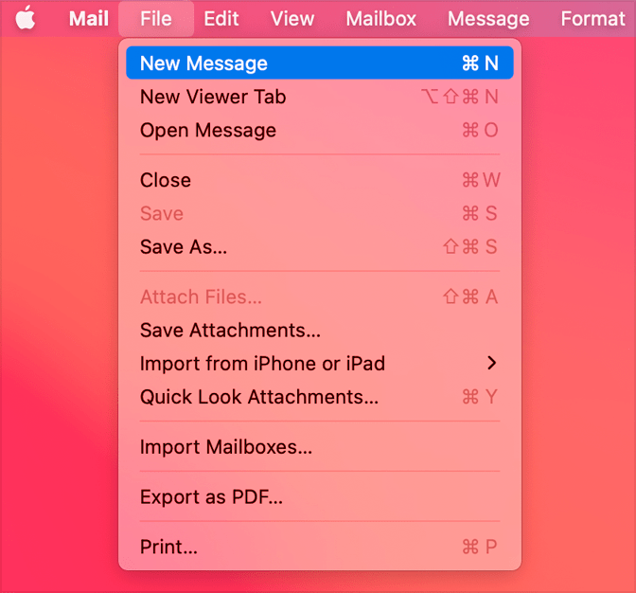Choose Quick Look Attachments…
Viewport: 636px width, 593px height.
tap(320, 397)
